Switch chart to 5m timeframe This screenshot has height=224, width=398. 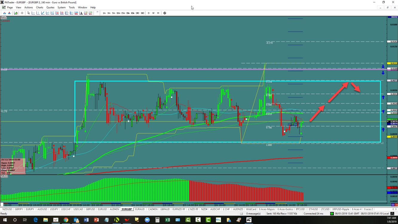114,13
